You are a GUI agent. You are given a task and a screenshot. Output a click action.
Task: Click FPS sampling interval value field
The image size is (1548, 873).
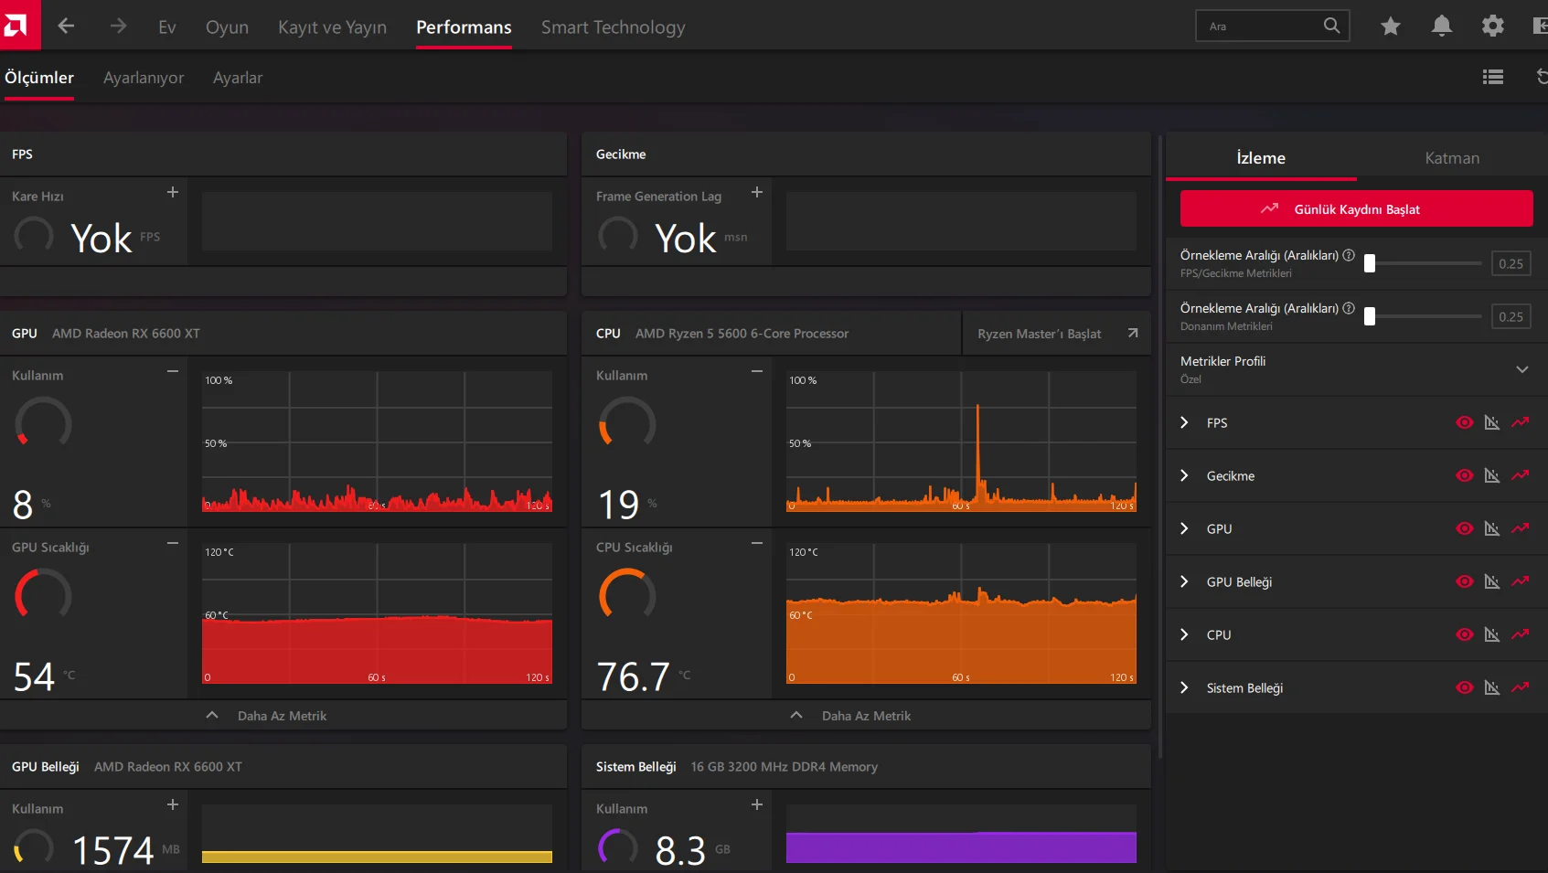tap(1511, 263)
